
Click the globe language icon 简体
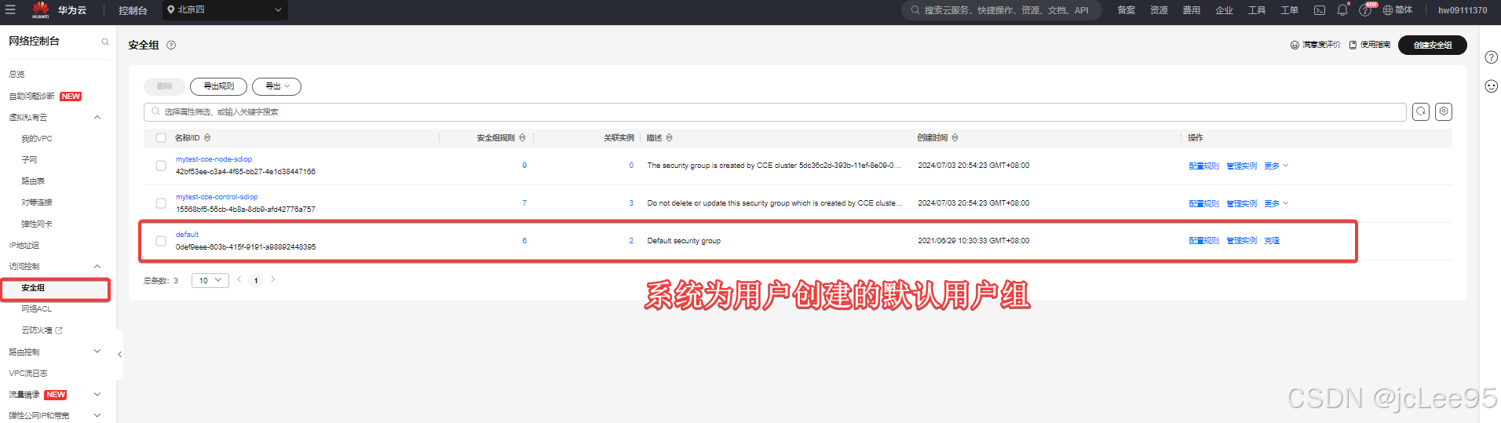point(1397,10)
